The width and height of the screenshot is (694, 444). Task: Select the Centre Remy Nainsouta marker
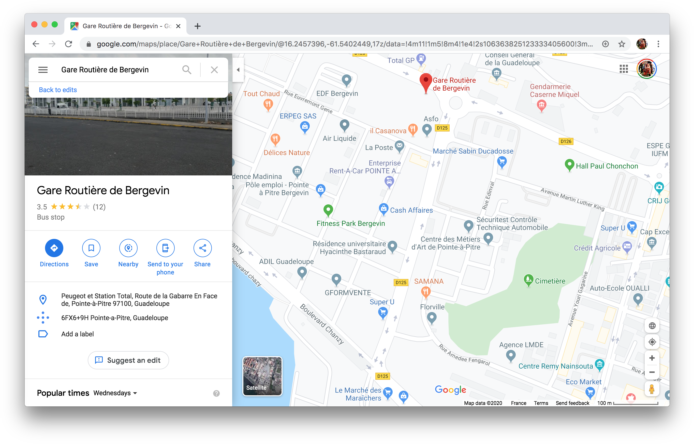click(x=599, y=365)
